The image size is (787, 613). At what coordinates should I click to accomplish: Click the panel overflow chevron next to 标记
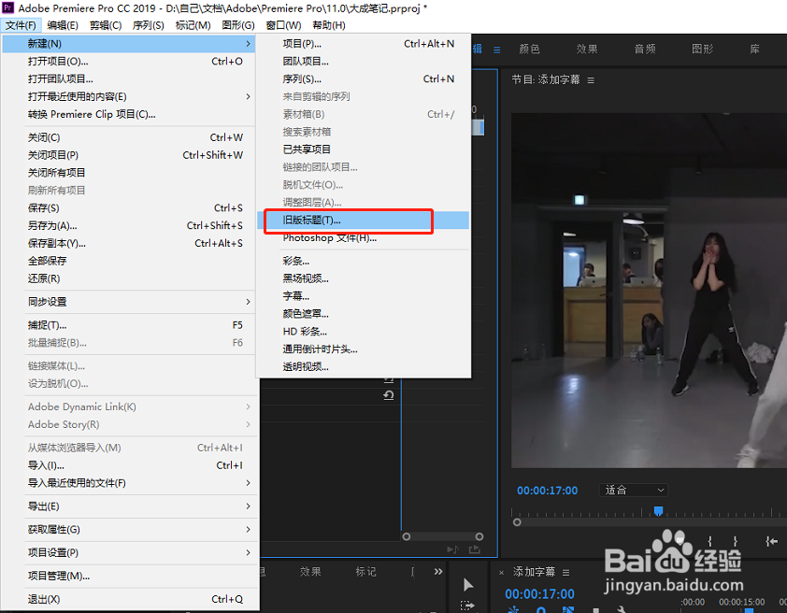437,571
